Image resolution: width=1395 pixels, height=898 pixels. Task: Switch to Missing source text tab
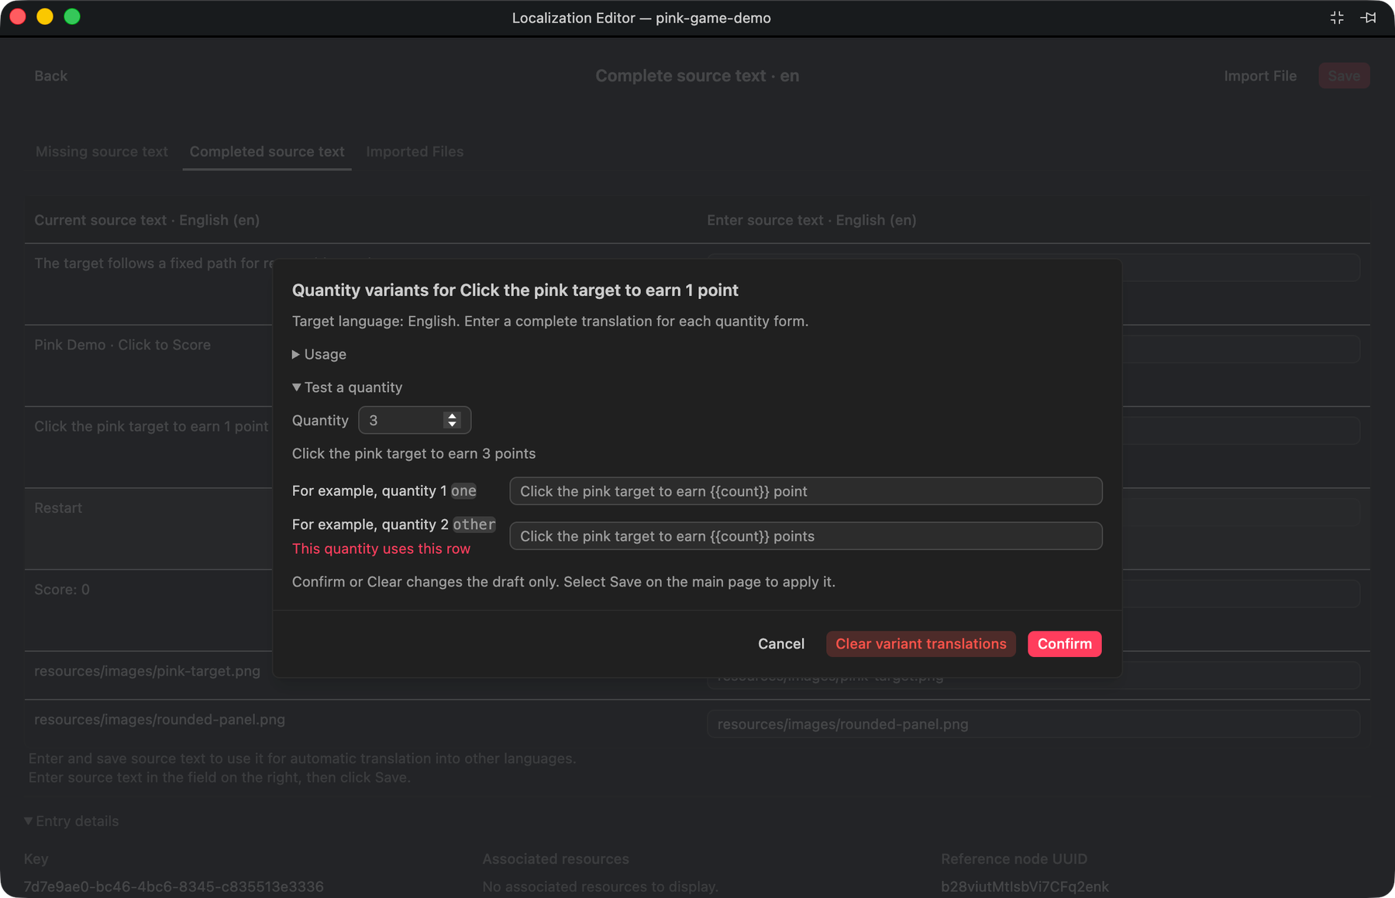pos(102,152)
